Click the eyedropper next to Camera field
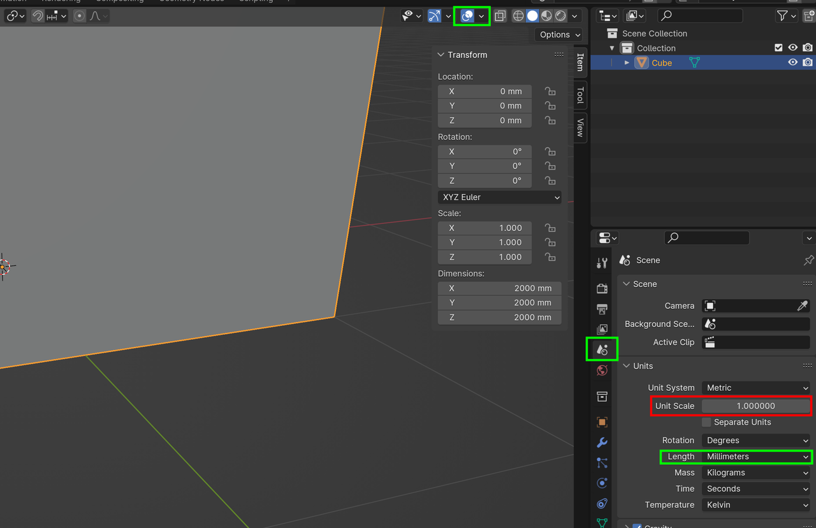The height and width of the screenshot is (528, 816). pos(802,306)
